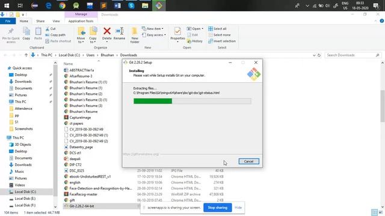Screen dimensions: 385x216
Task: Open the Application Tools tab
Action: tap(81, 21)
